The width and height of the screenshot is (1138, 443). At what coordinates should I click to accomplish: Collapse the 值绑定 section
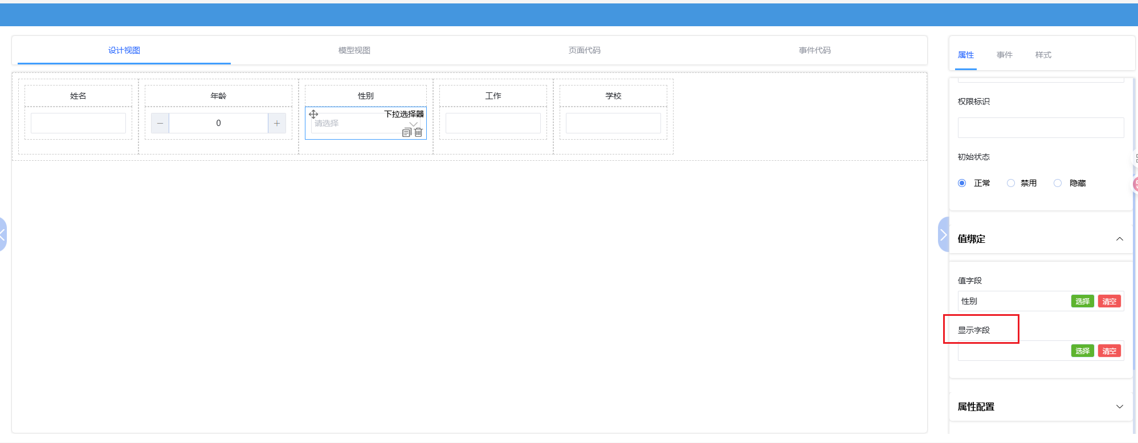coord(1119,239)
